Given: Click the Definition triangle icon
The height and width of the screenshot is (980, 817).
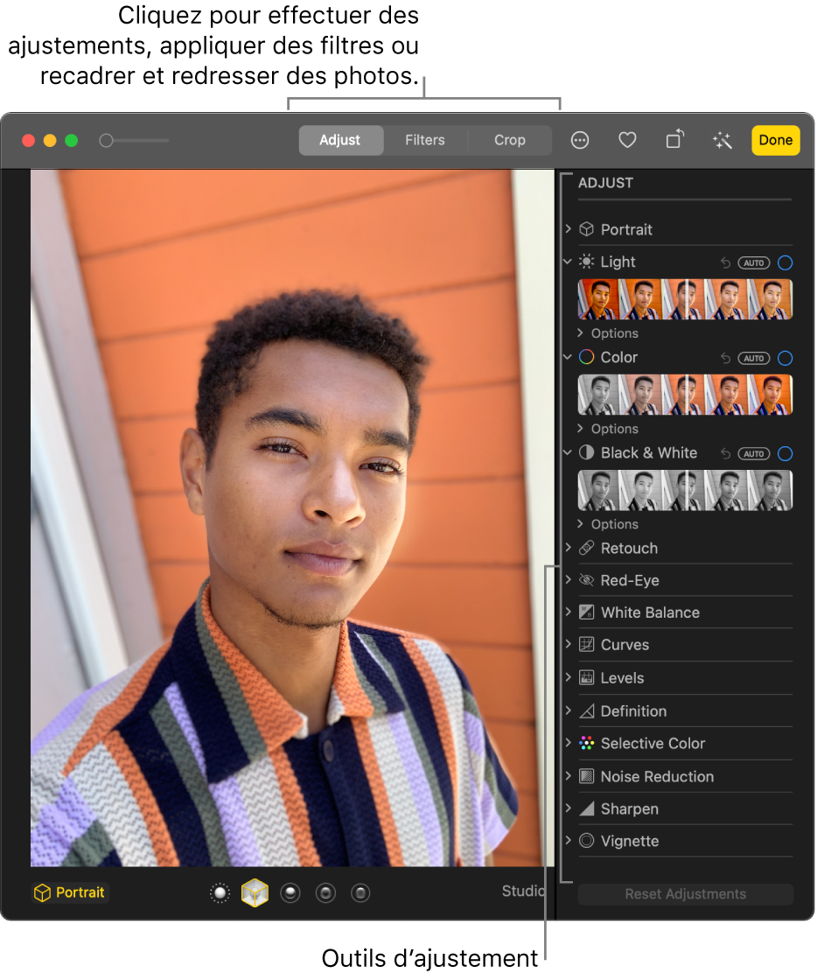Looking at the screenshot, I should coord(587,711).
